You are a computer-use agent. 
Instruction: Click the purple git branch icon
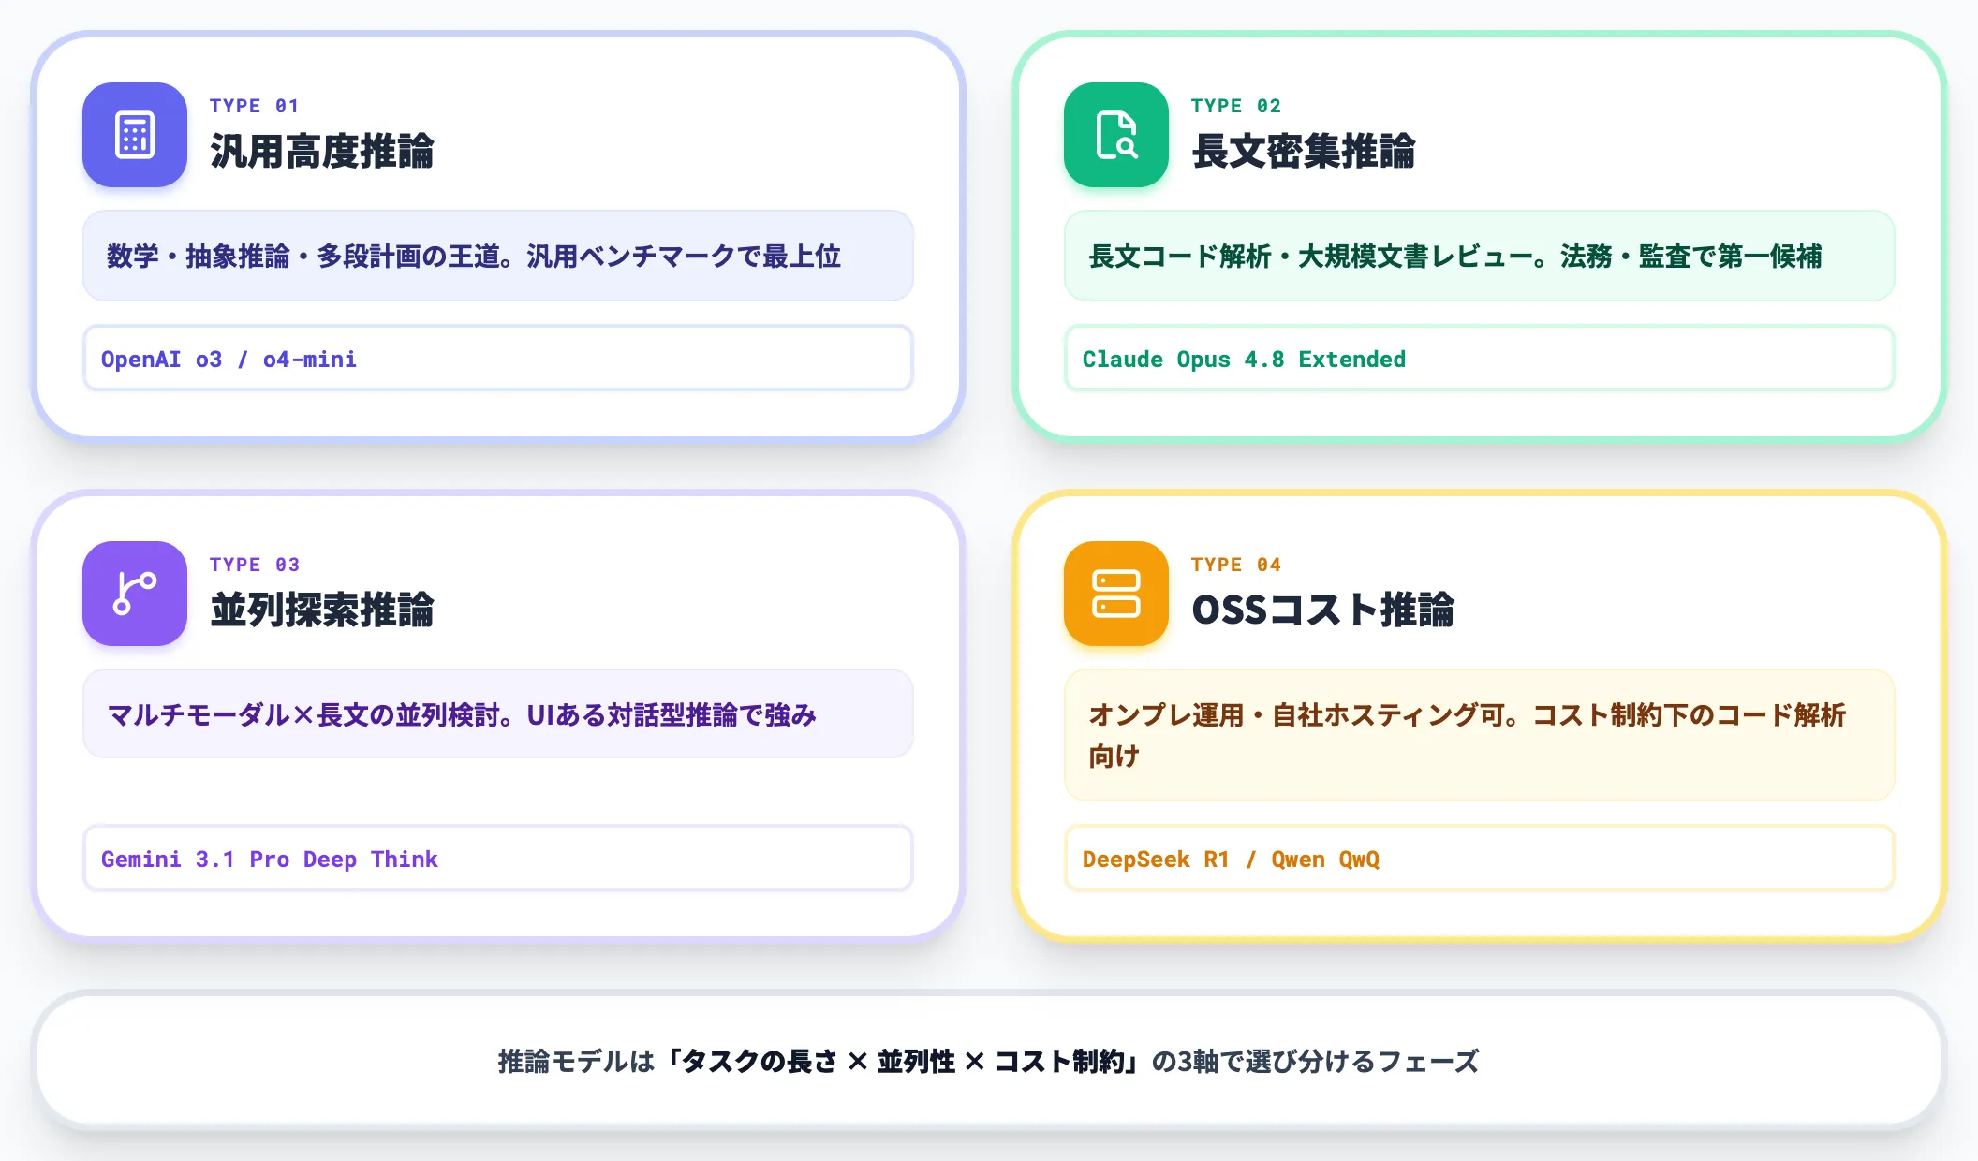pos(135,594)
